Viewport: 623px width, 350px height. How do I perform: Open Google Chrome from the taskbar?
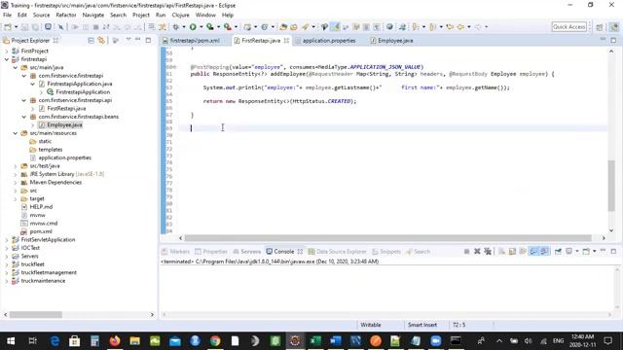point(215,341)
